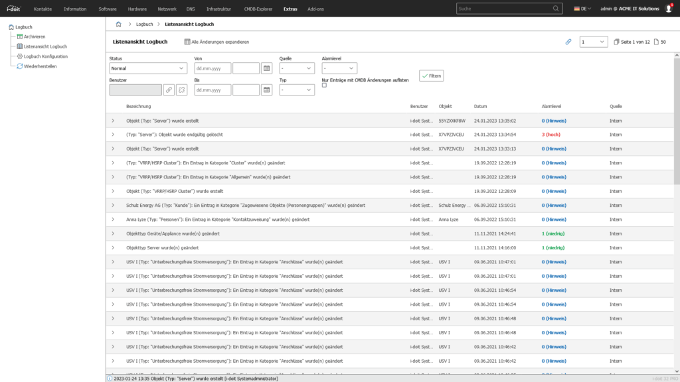Open the Status dropdown showing Normal

coord(149,68)
